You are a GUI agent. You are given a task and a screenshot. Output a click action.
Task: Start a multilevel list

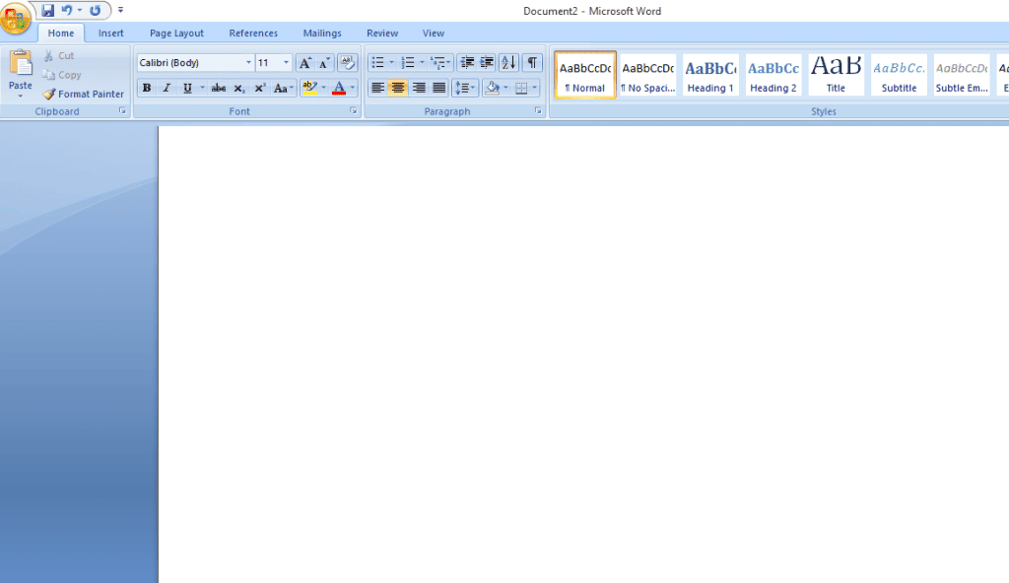(438, 62)
